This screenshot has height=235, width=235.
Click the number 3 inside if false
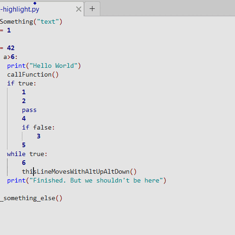39,136
